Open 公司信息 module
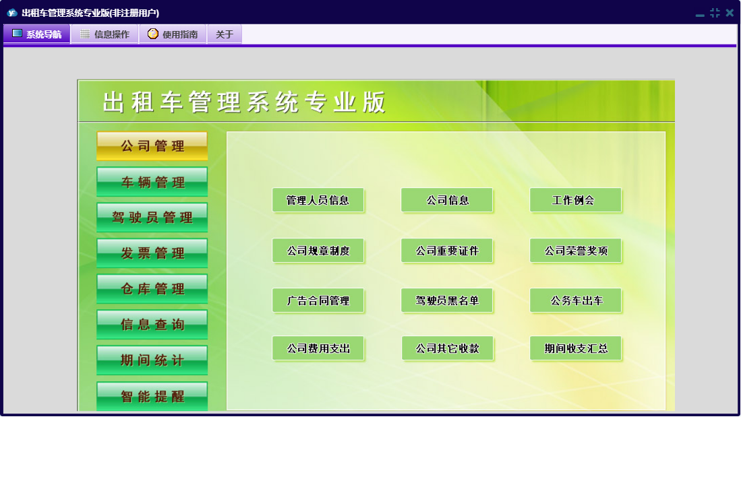741x487 pixels. (x=447, y=200)
